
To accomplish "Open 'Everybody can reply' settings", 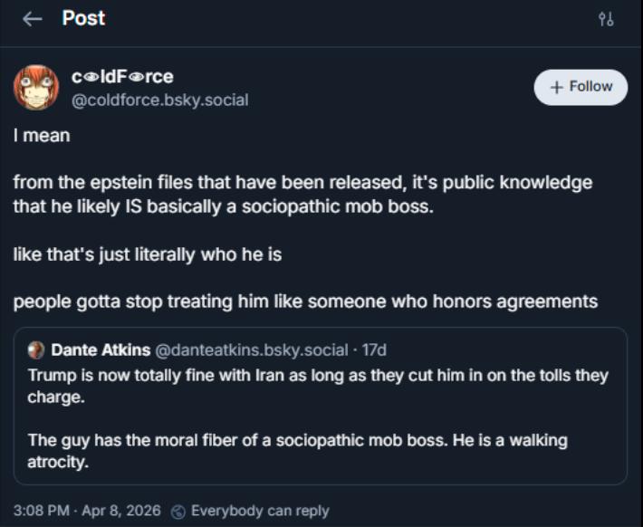I will [259, 511].
